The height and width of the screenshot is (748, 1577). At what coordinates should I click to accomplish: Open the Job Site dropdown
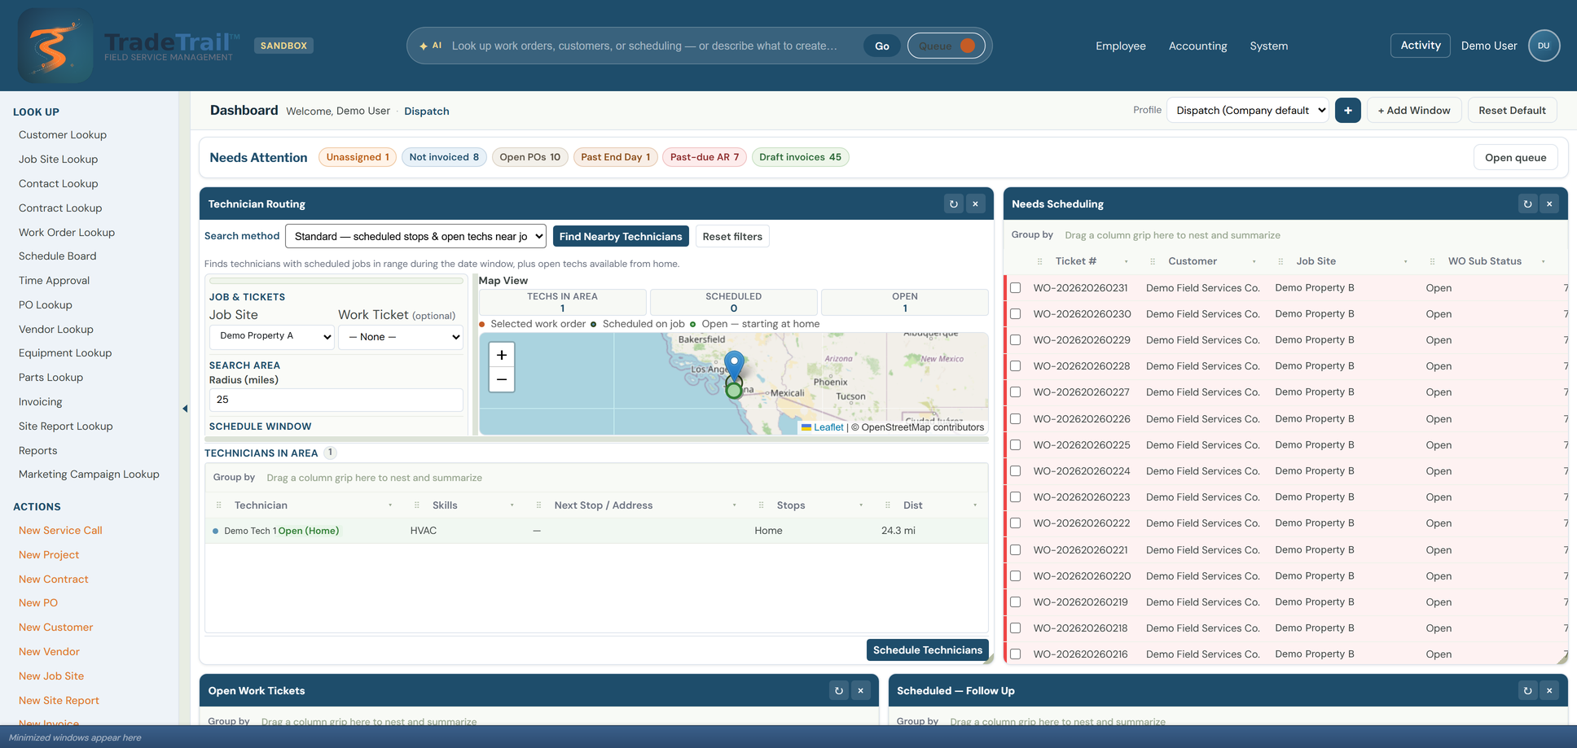point(272,336)
